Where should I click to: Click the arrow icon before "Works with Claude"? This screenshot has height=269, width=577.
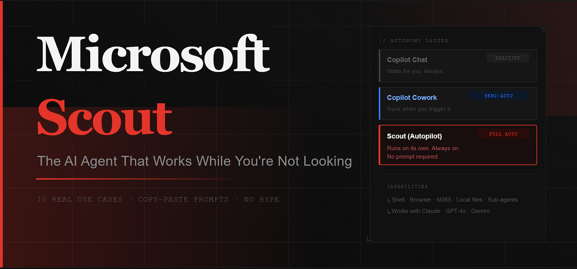[389, 211]
